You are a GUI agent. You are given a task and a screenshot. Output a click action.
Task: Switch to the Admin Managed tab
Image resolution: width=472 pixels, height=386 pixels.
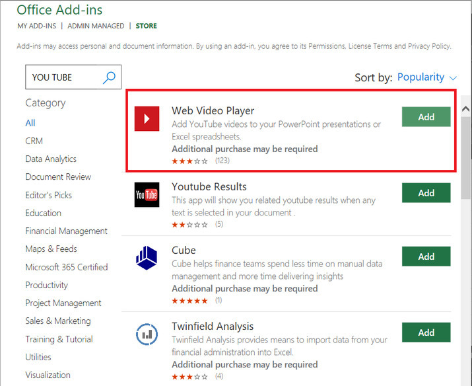click(96, 26)
